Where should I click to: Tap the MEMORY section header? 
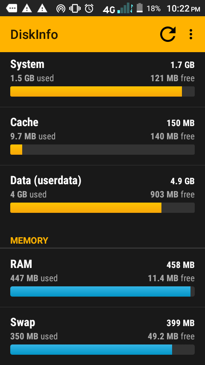pos(29,241)
